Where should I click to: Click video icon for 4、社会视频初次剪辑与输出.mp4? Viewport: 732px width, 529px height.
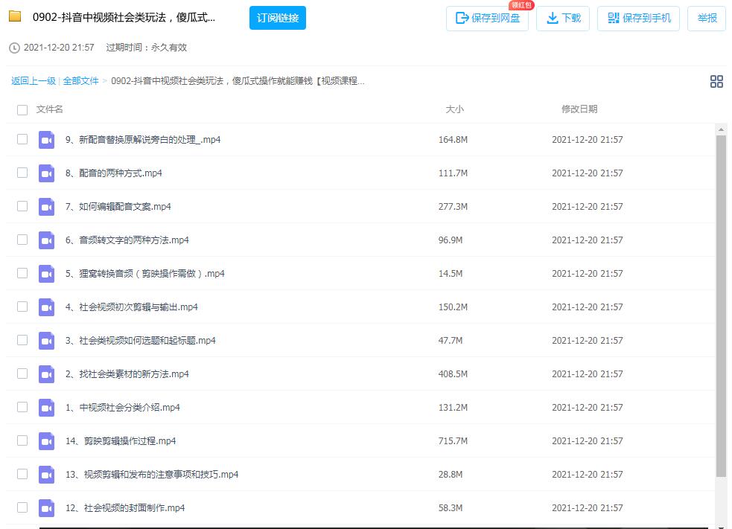coord(46,307)
